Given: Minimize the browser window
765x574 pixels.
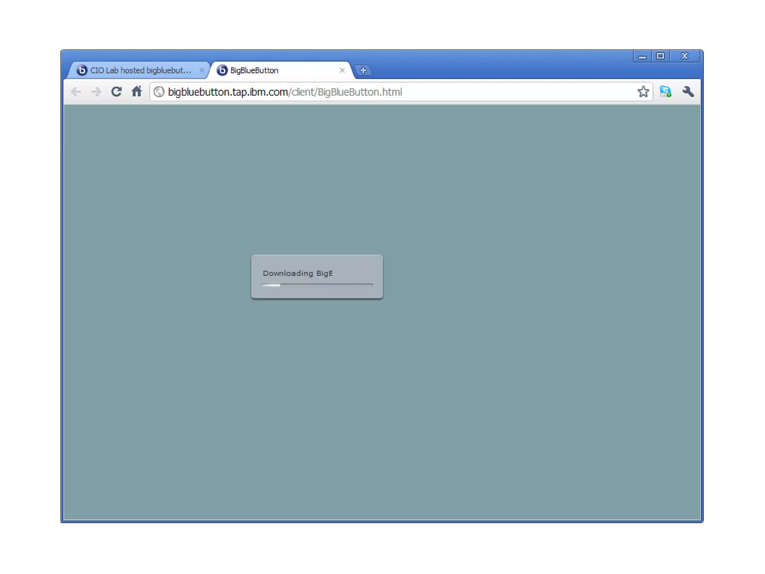Looking at the screenshot, I should tap(642, 56).
